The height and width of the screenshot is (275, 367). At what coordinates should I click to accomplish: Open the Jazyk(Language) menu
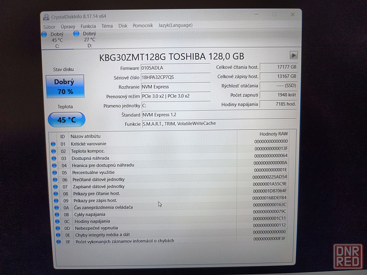coord(175,25)
